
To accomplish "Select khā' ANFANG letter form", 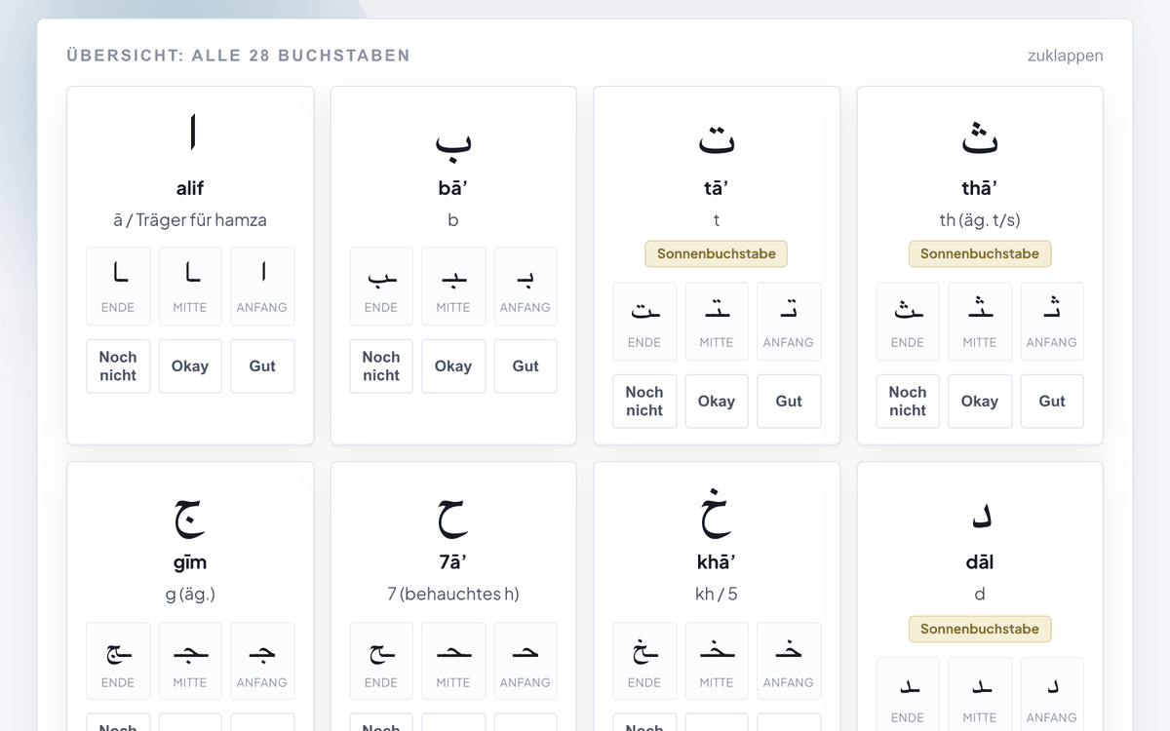I will pyautogui.click(x=789, y=661).
